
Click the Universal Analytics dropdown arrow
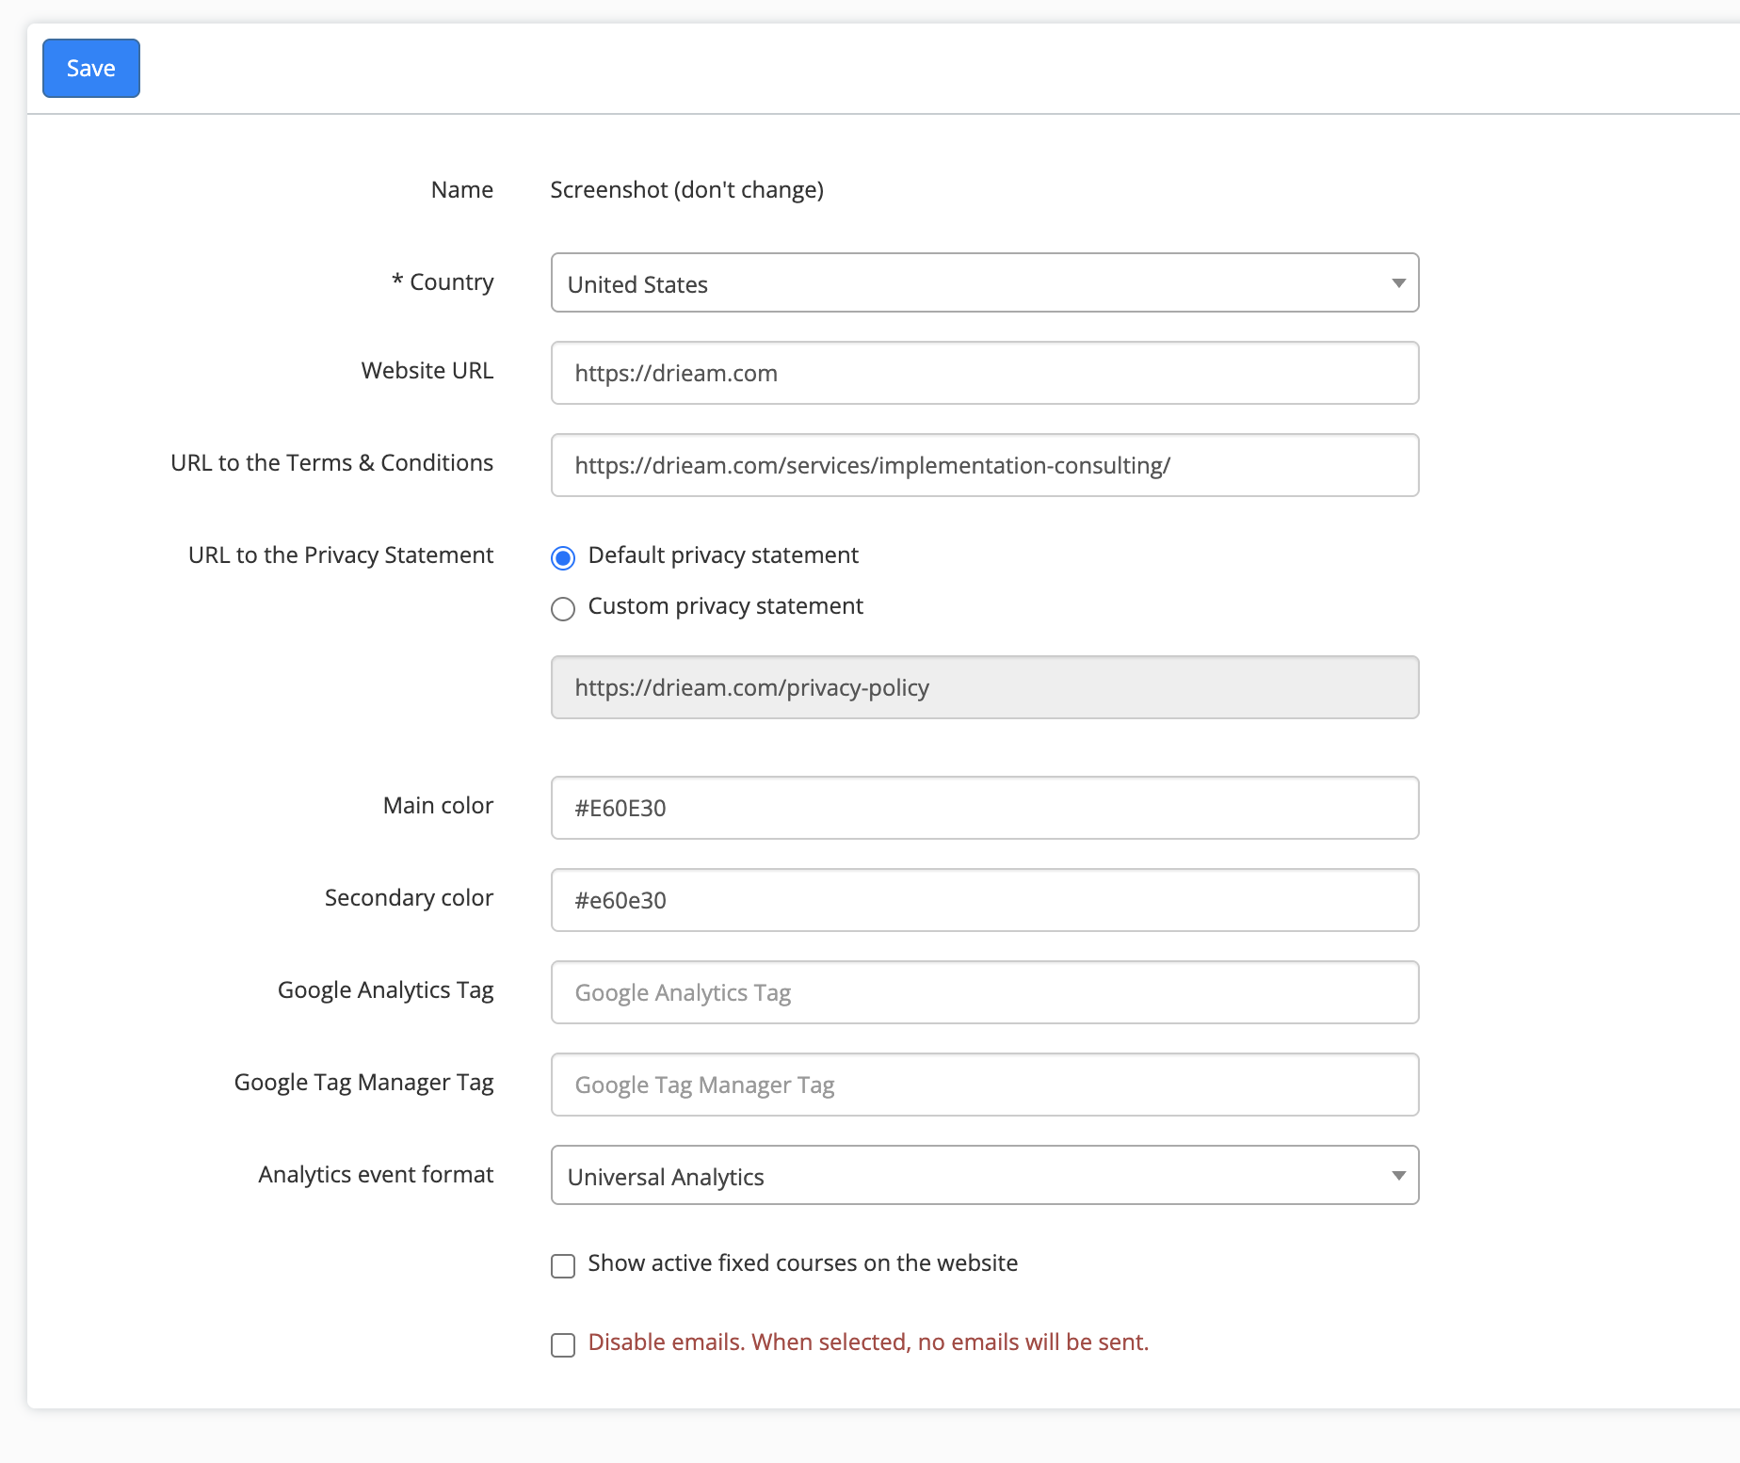[1398, 1176]
